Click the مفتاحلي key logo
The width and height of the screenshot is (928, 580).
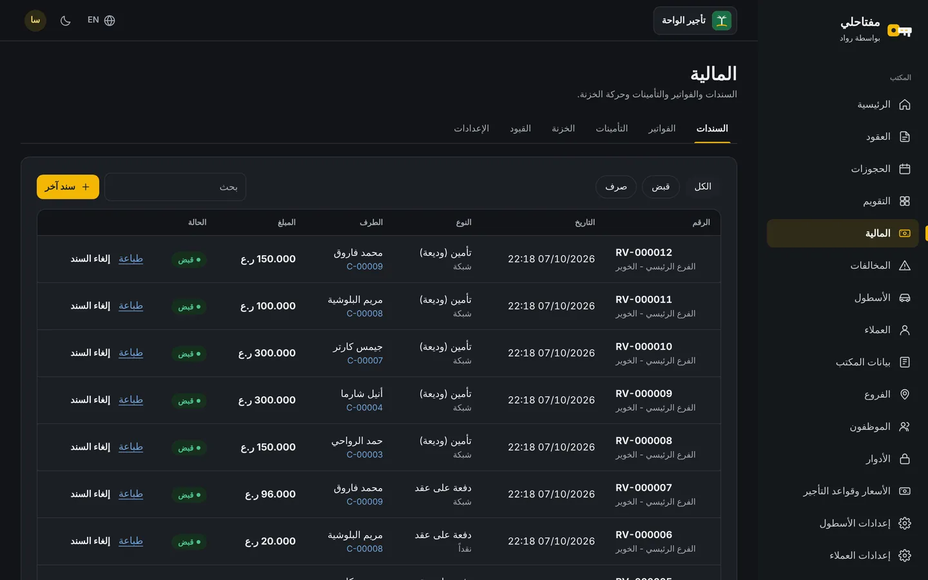[900, 30]
